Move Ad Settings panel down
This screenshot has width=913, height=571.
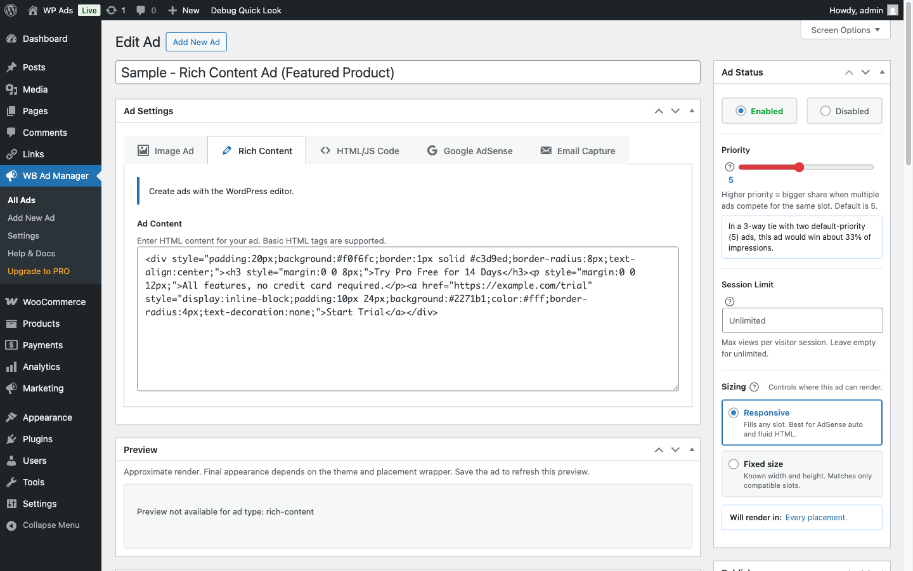(675, 111)
